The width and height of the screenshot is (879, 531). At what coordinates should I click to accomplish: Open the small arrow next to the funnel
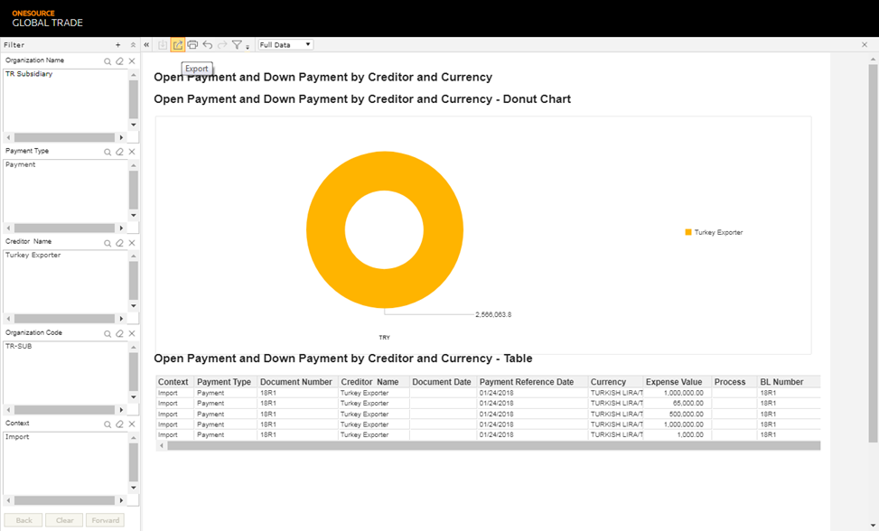248,47
